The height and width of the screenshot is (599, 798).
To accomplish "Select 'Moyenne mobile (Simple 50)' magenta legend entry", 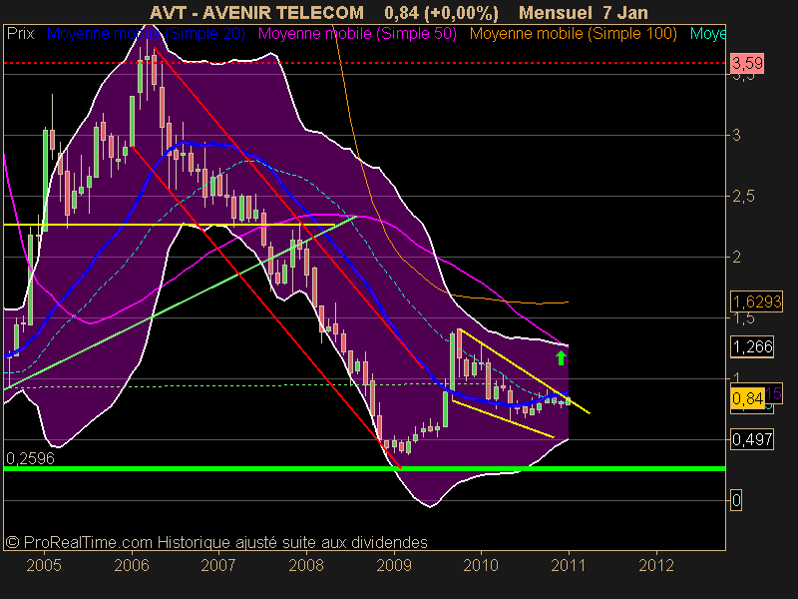I will tap(357, 34).
